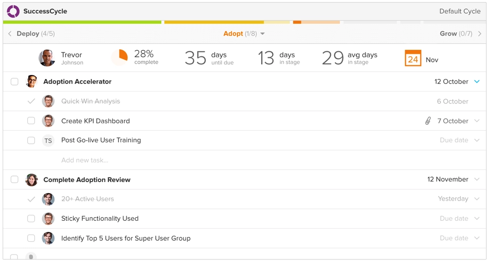Click the 28% complete pie chart icon

(x=120, y=57)
